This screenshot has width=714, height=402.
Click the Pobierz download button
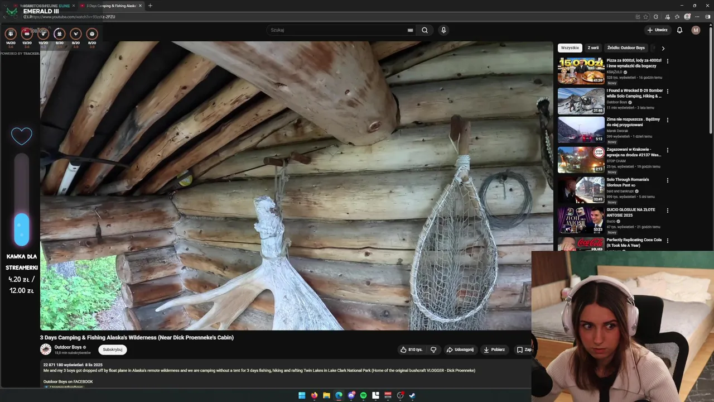coord(494,350)
